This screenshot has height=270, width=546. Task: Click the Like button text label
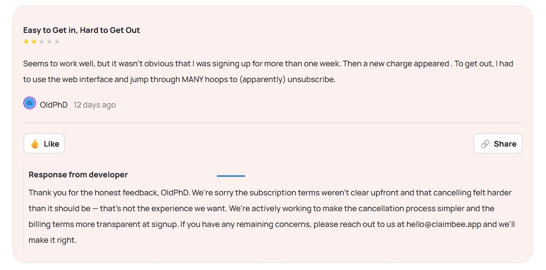tap(52, 144)
